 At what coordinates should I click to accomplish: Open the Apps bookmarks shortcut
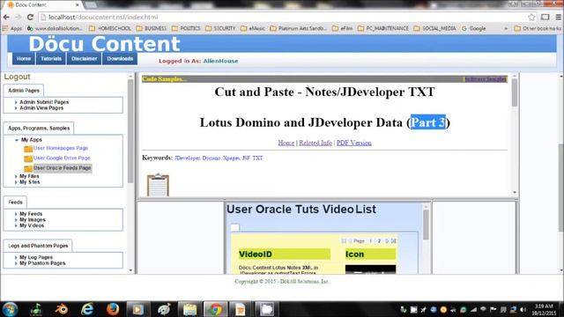click(12, 28)
